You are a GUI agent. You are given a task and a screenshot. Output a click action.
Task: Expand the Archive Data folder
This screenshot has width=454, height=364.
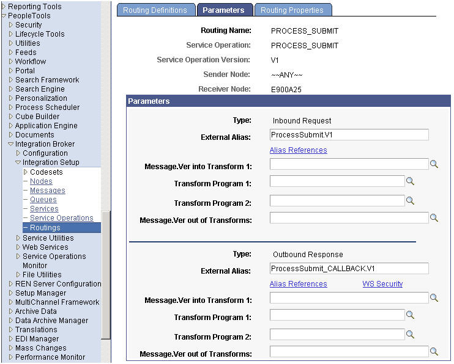(x=11, y=311)
